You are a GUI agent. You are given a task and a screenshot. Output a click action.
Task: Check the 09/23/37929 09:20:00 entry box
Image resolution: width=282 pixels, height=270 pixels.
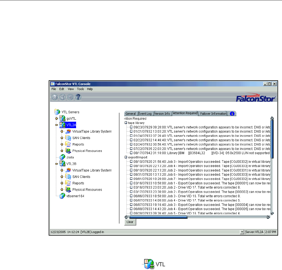[131, 127]
